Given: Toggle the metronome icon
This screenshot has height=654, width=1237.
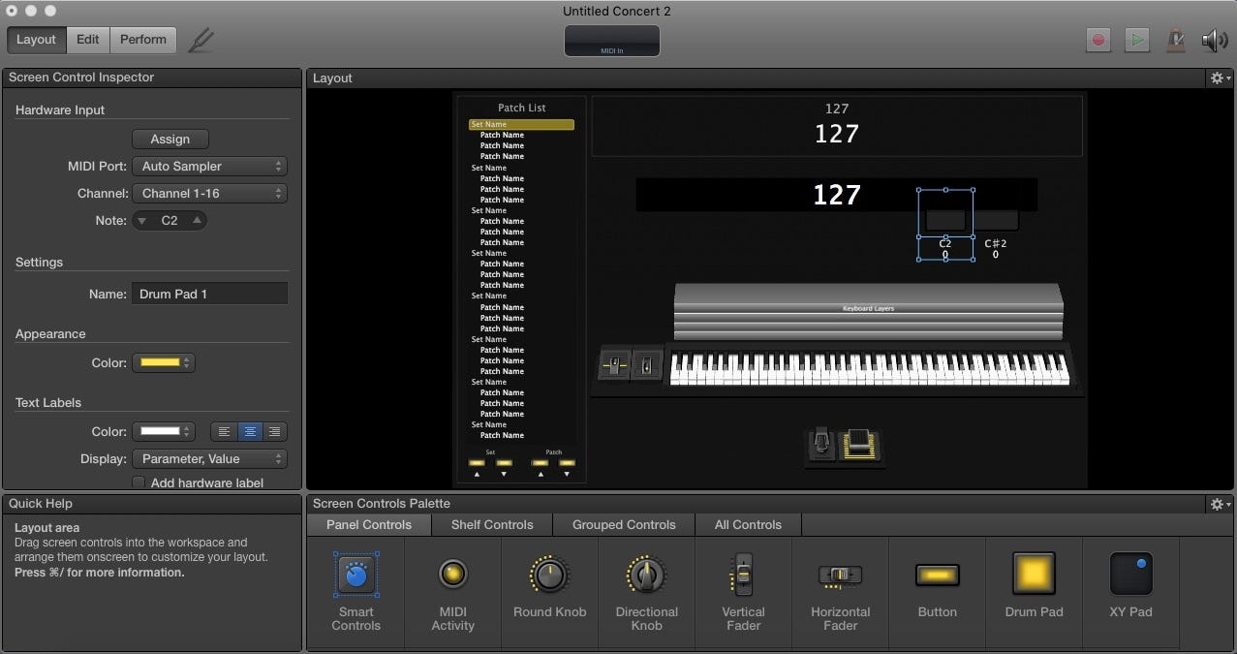Looking at the screenshot, I should tap(1176, 40).
